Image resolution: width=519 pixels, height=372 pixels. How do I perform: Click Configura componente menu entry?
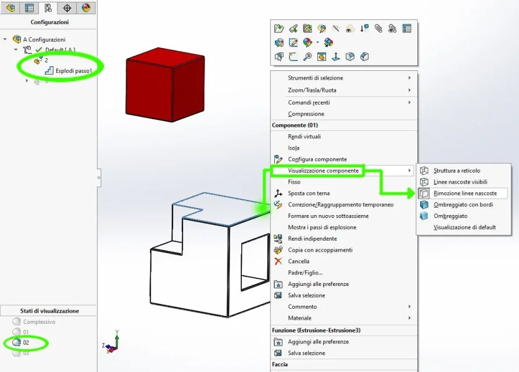[x=344, y=159]
